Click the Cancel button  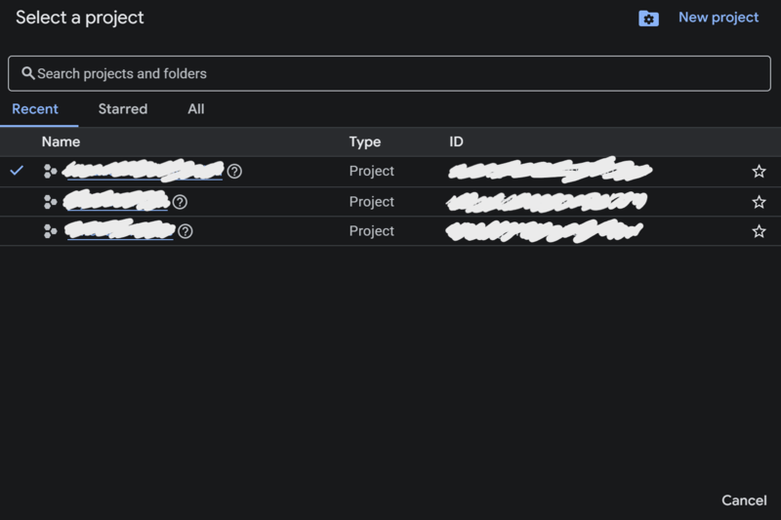point(744,500)
